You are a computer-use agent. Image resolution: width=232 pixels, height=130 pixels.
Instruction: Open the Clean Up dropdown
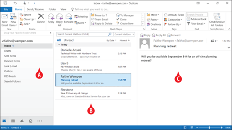coord(28,19)
